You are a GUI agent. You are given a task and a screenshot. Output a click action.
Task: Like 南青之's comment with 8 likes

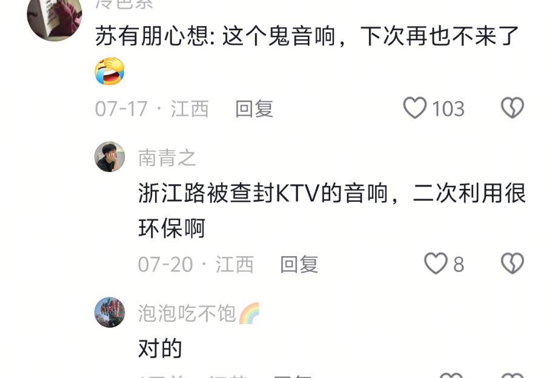[436, 263]
